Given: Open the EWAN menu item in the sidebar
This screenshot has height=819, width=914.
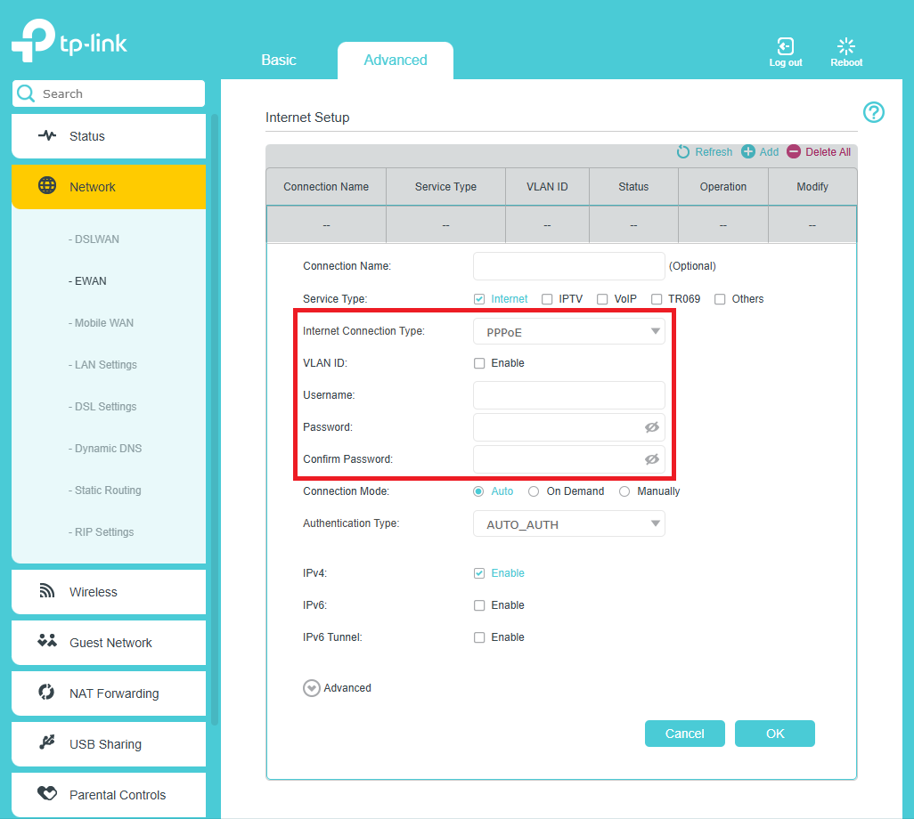Looking at the screenshot, I should [88, 280].
